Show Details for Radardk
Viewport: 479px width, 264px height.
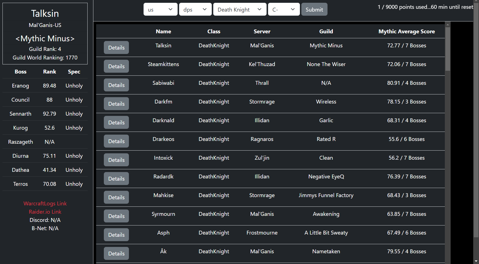[x=116, y=179]
